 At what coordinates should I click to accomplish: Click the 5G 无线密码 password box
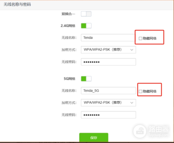pyautogui.click(x=108, y=115)
